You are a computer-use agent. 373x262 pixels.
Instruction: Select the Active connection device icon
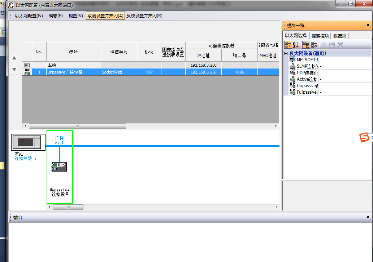292,79
